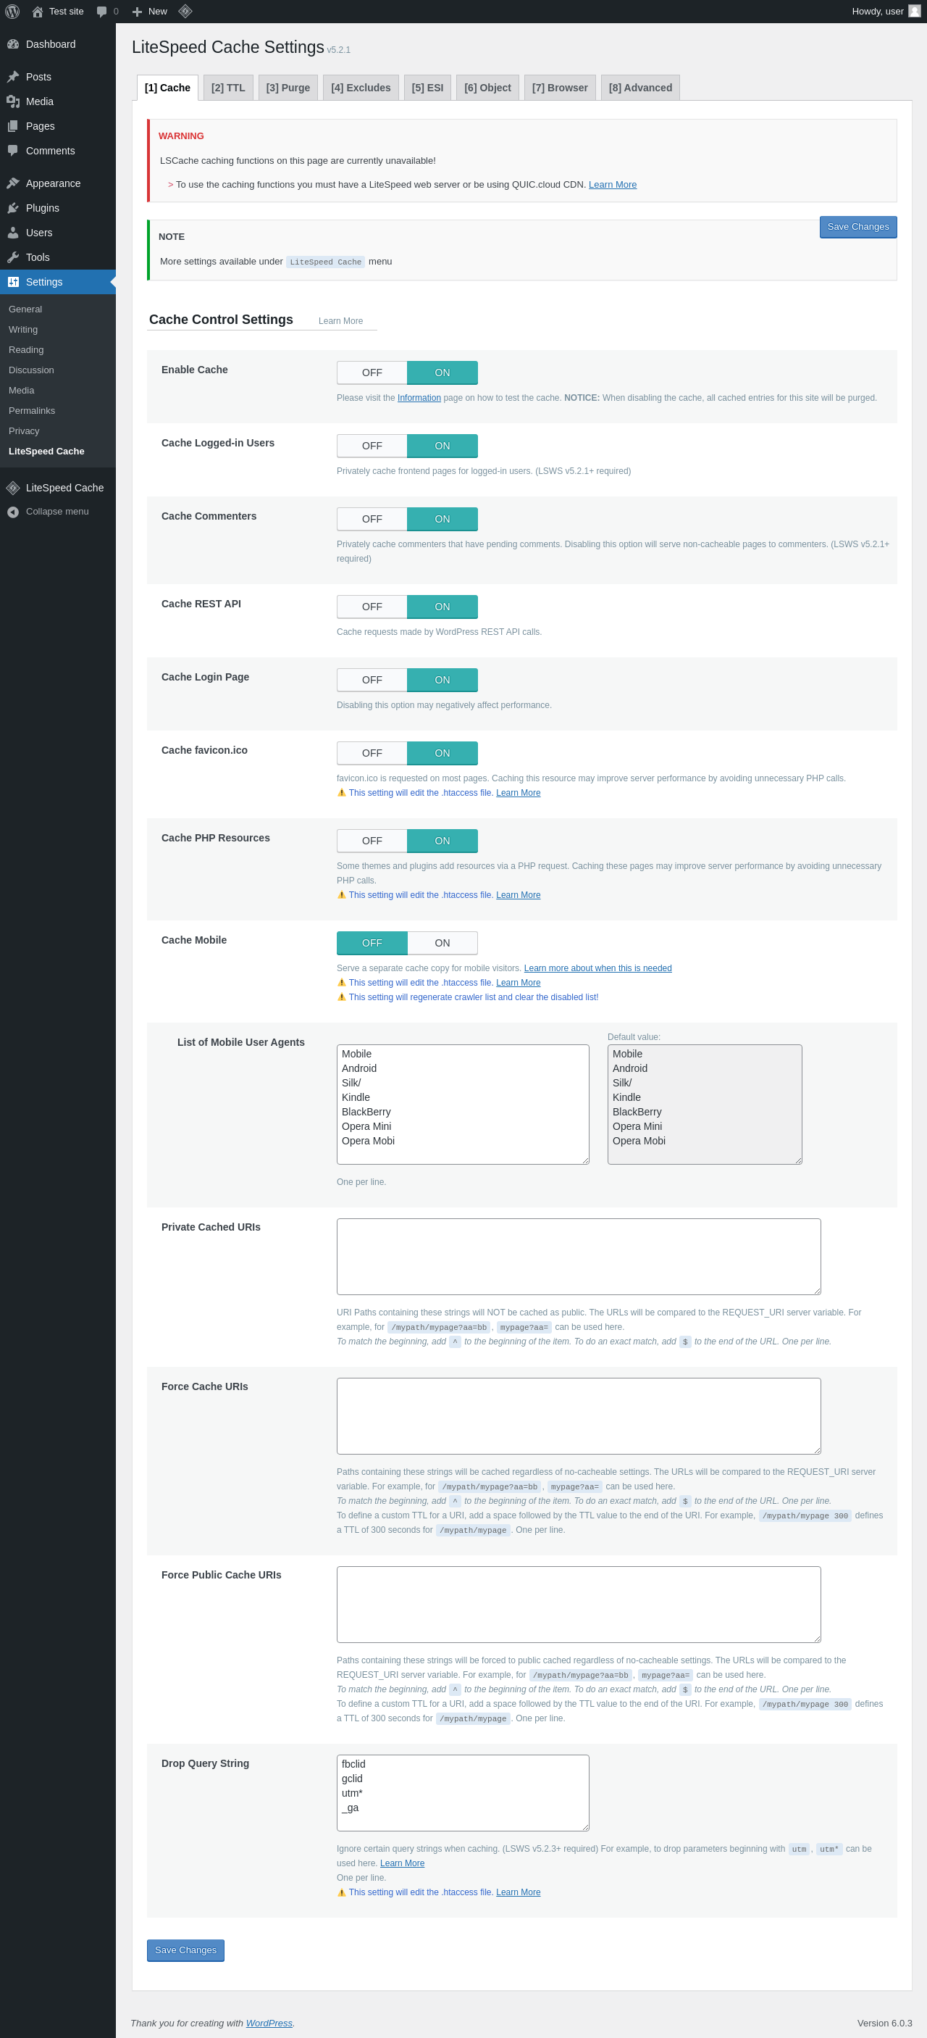Disable Cache Login Page with OFF

click(372, 681)
